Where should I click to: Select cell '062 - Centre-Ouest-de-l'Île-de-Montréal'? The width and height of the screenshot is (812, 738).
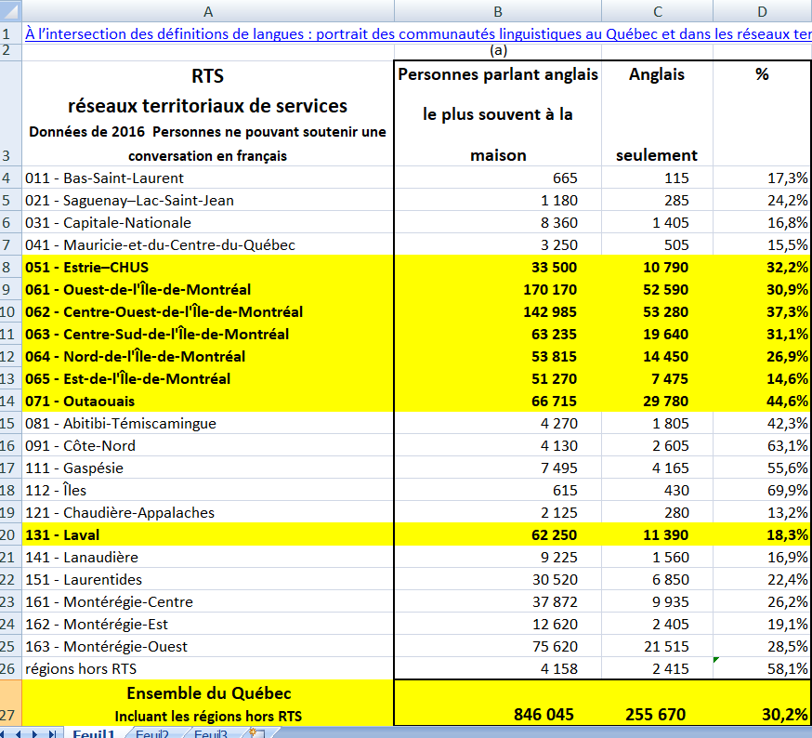pos(208,311)
